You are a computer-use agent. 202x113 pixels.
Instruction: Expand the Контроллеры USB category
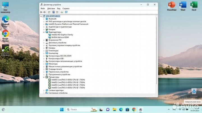[44, 58]
